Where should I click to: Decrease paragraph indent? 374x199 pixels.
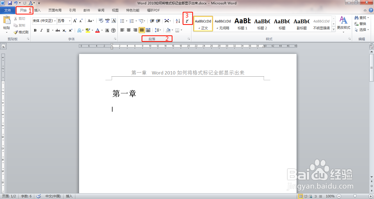tap(152, 21)
